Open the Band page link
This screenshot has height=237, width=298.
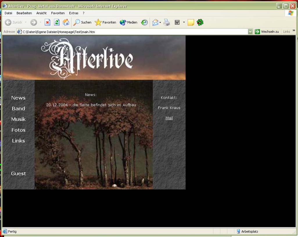click(18, 108)
